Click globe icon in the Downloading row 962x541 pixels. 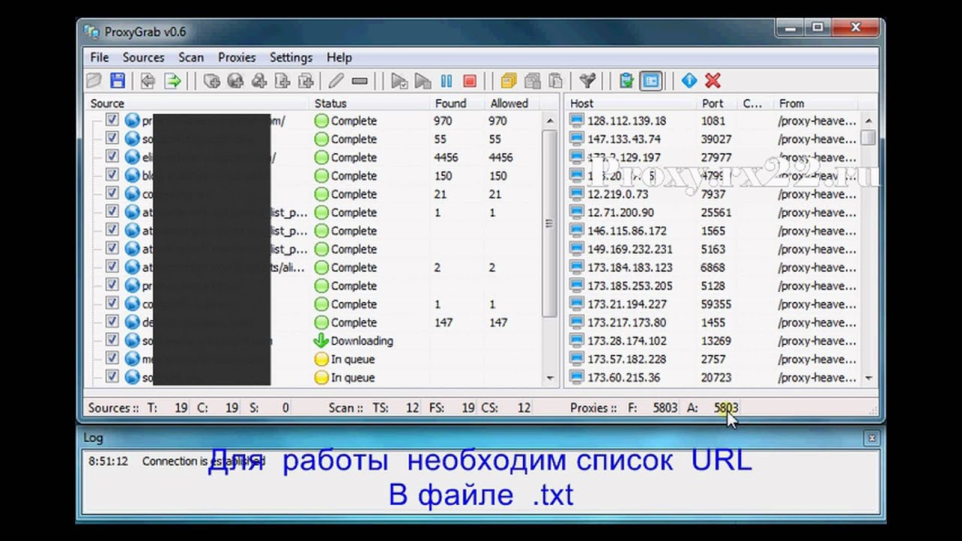(132, 340)
